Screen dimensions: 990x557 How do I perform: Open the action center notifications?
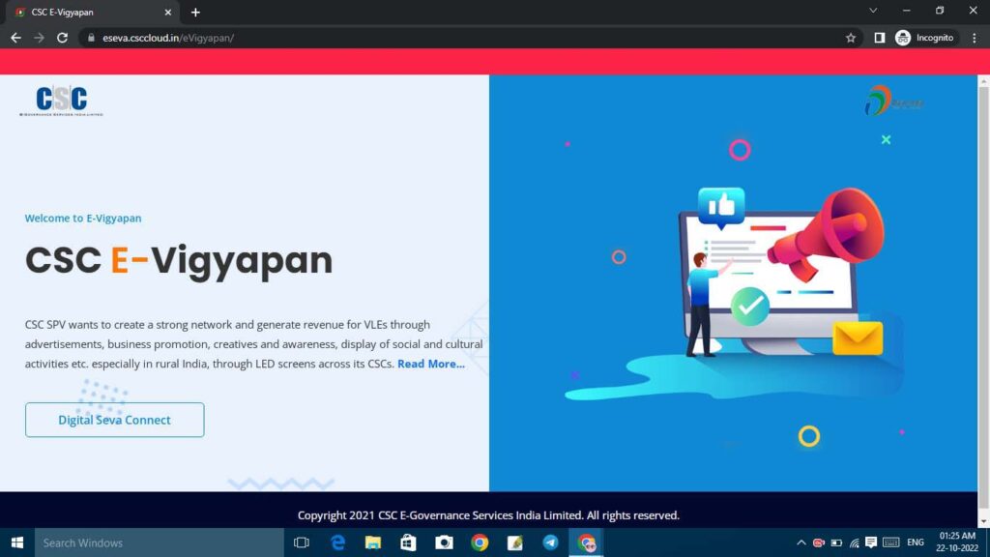tap(871, 542)
